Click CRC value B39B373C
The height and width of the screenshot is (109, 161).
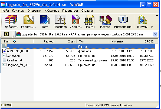point(147,56)
